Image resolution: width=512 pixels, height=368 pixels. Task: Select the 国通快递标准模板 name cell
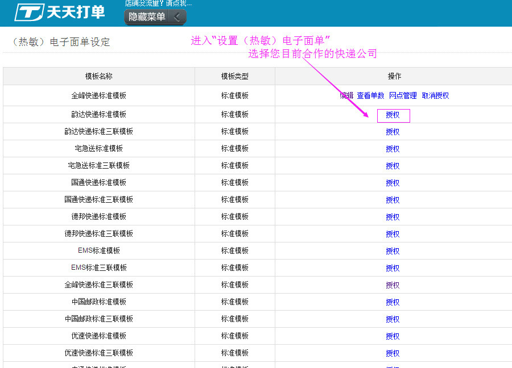point(98,182)
